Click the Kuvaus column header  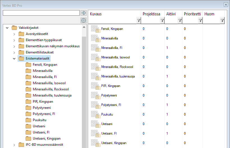112,14
